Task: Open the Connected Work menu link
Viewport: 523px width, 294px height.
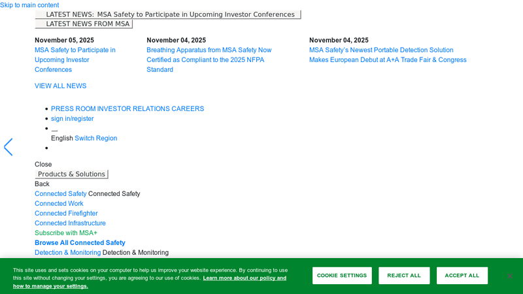Action: [x=59, y=203]
